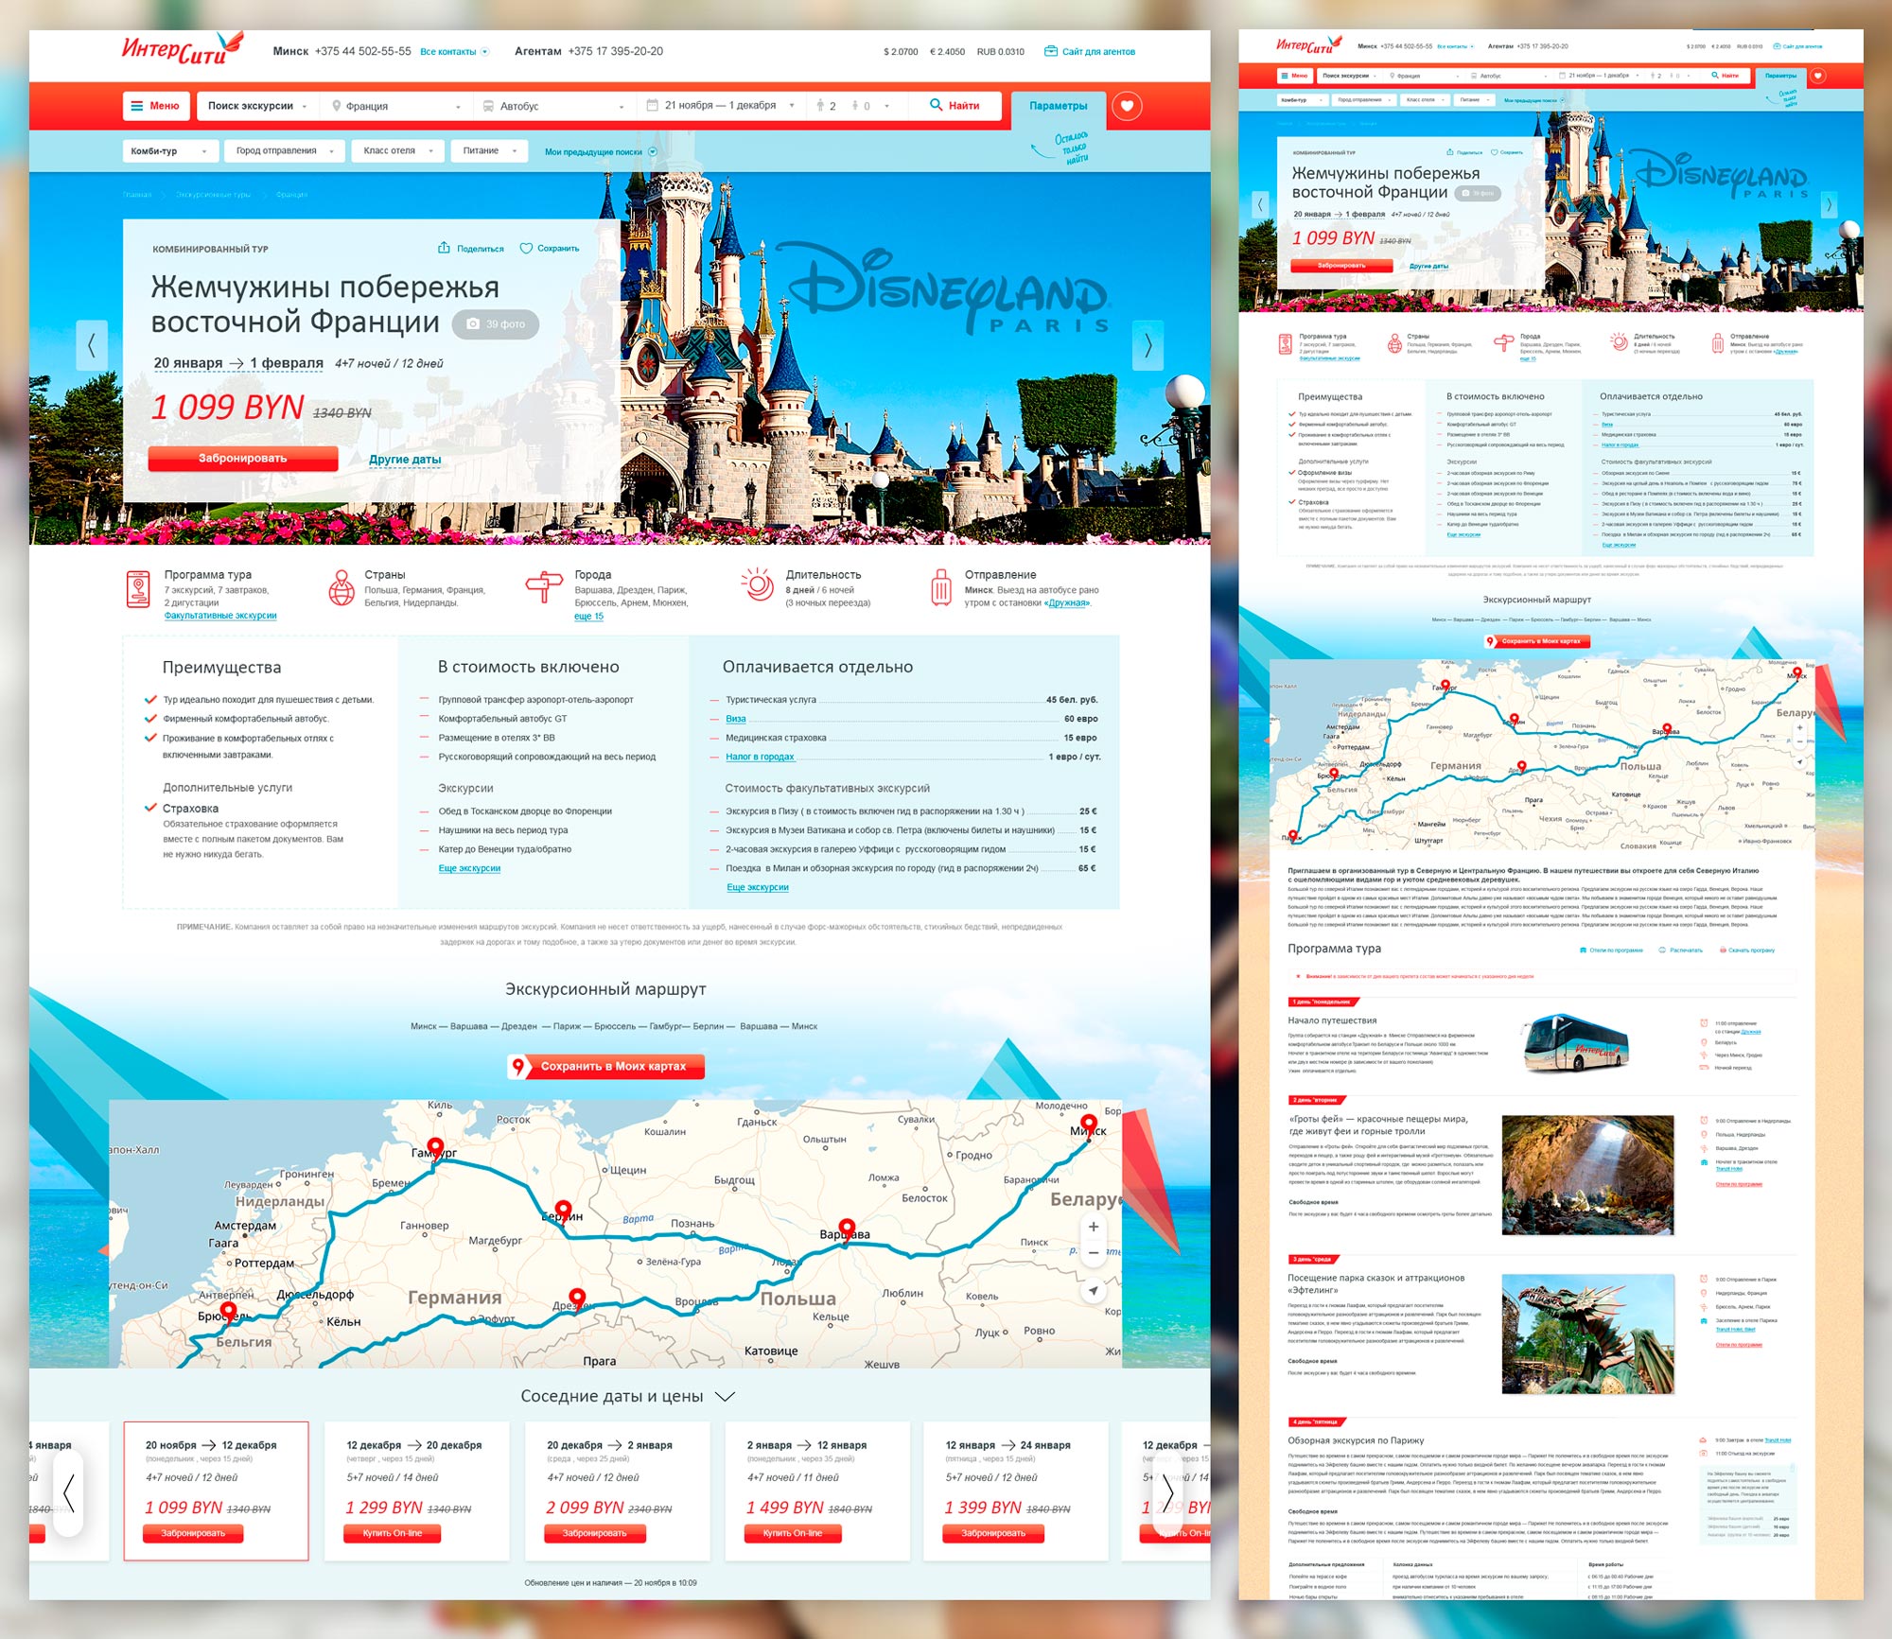Click Сохранить в Моих картах in large mockup
The height and width of the screenshot is (1639, 1892).
605,1067
